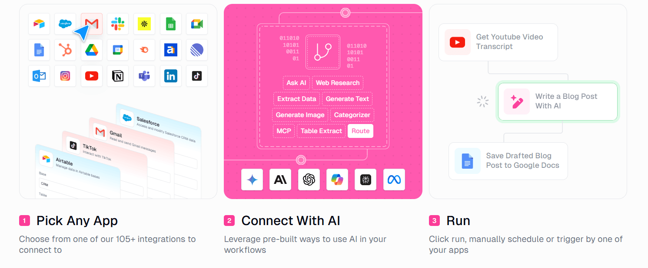Choose the Slack app icon
This screenshot has height=268, width=648.
coord(118,24)
